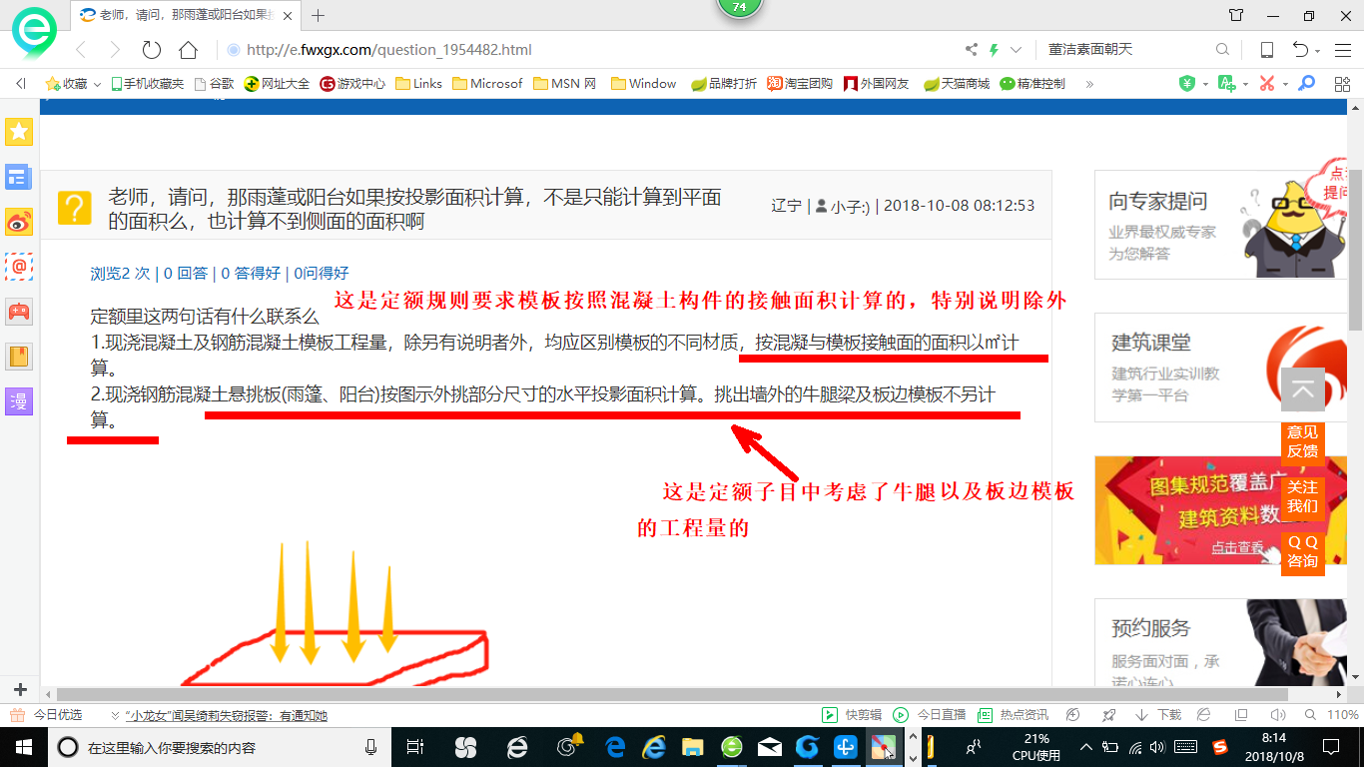Open 网址大全 bookmark
Screen dimensions: 1364x767
(277, 84)
